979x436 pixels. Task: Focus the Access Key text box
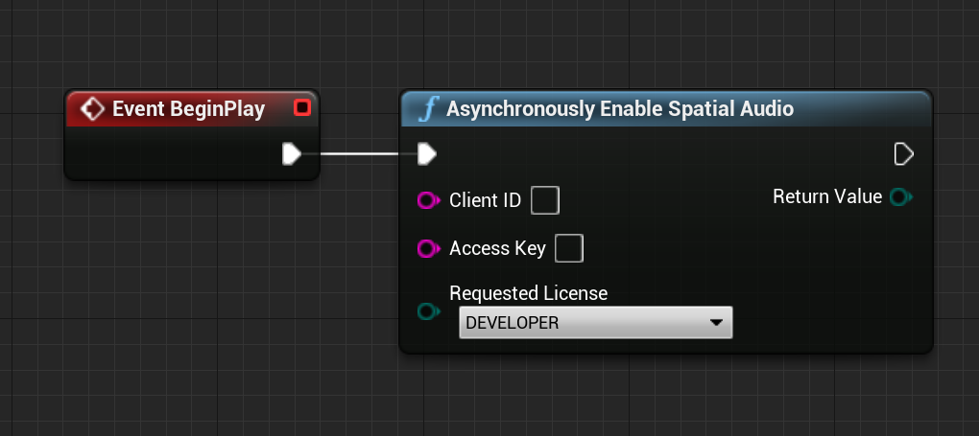point(569,249)
